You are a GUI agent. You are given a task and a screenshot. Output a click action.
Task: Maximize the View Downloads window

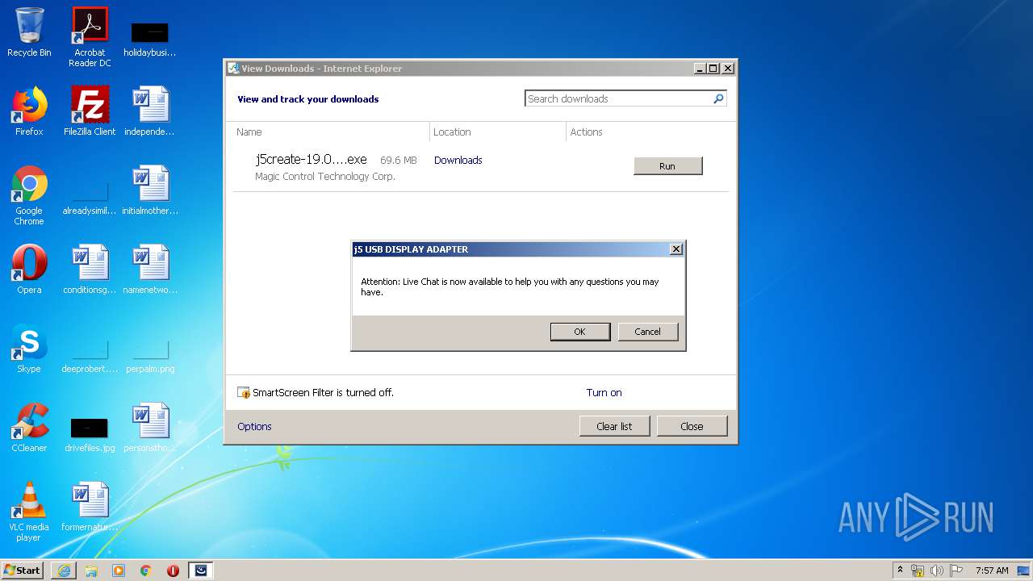coord(713,69)
